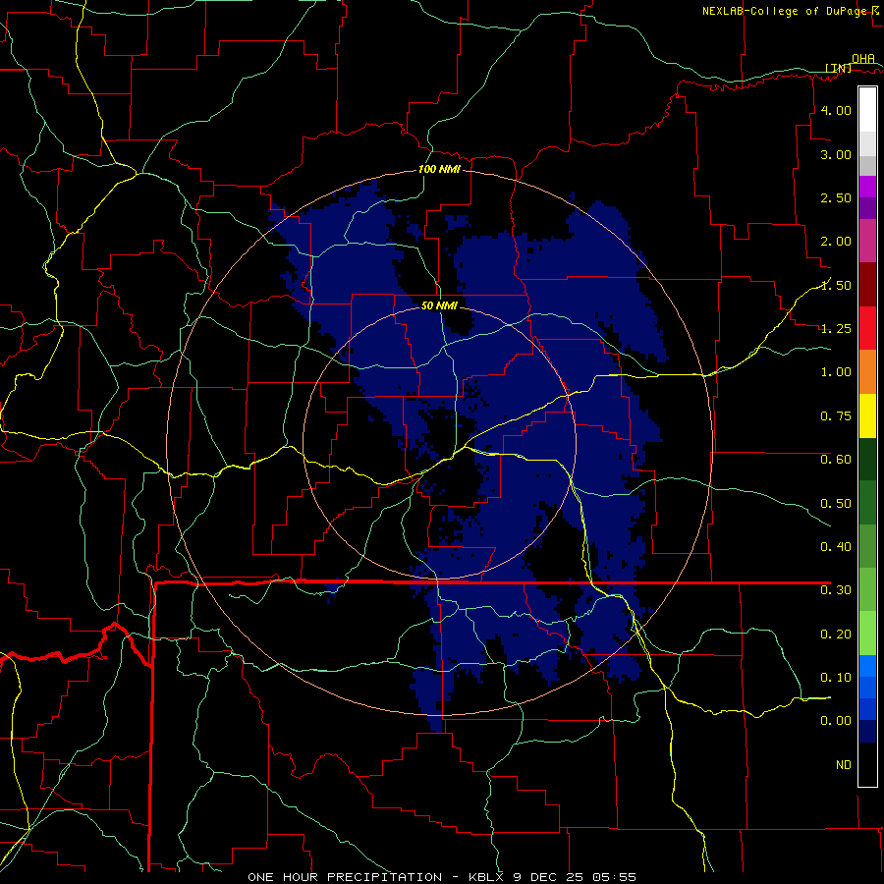Click the 100 NMI range ring label
This screenshot has height=884, width=884.
[439, 169]
